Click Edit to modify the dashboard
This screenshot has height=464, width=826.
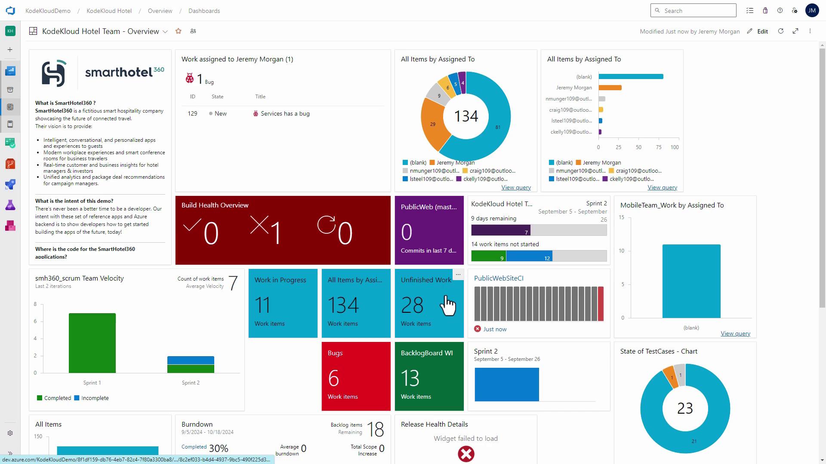coord(762,31)
